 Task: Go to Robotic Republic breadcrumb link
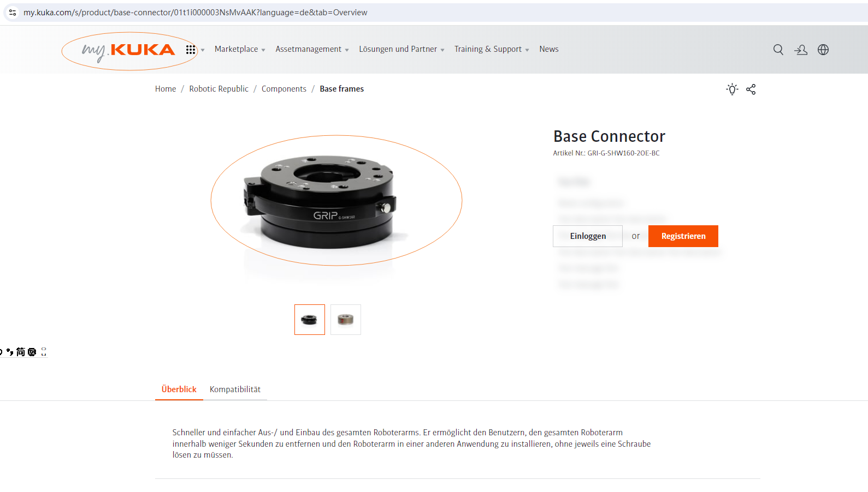click(219, 89)
